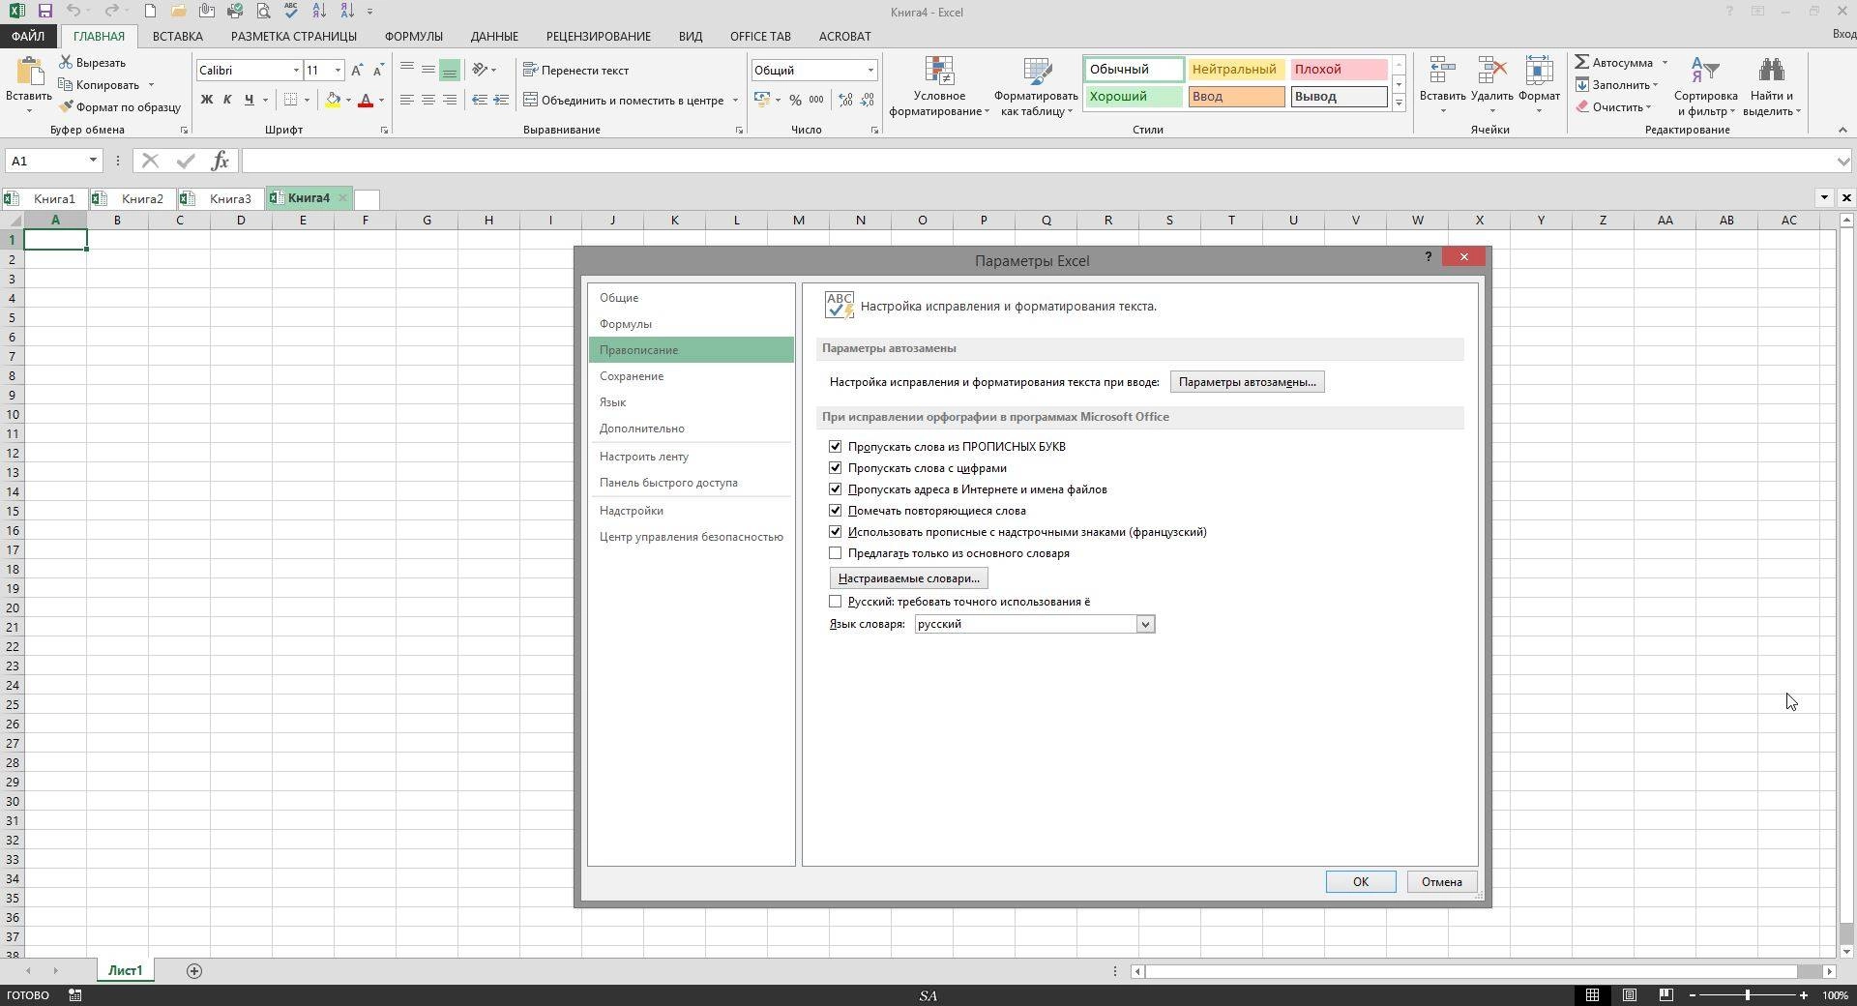
Task: Select 'Настроить ленту' in options sidebar
Action: pos(691,456)
